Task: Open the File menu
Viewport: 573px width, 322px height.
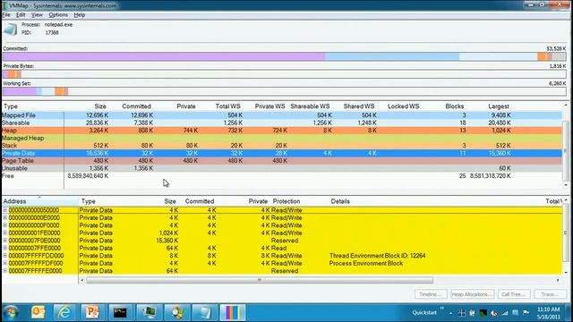Action: click(x=6, y=15)
